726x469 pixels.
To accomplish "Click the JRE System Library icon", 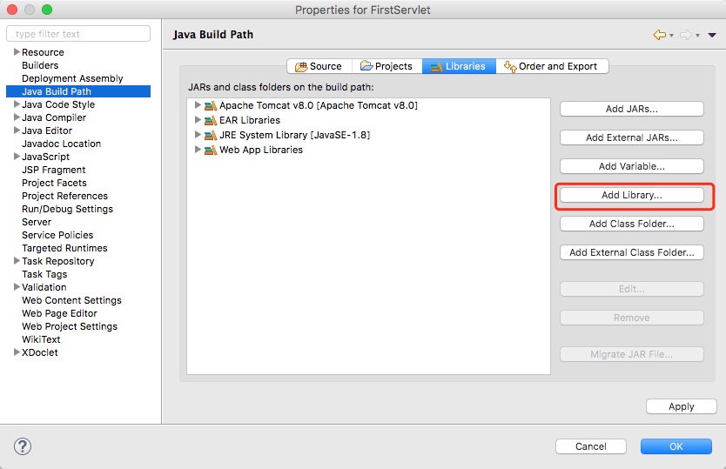I will click(211, 135).
